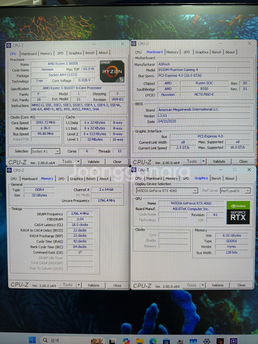The image size is (258, 344).
Task: Click the GPU Bus Width value 128 bits
Action: point(232,252)
